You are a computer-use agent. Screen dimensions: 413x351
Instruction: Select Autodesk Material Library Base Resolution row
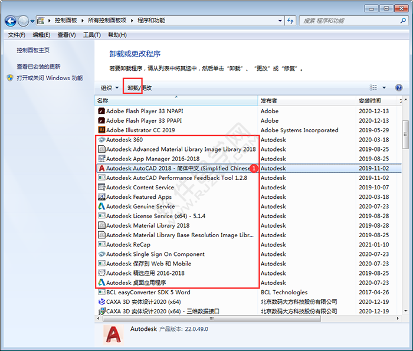coord(248,235)
